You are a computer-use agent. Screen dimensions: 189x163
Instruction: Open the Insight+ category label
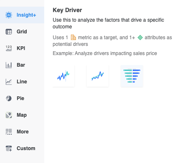pyautogui.click(x=26, y=15)
